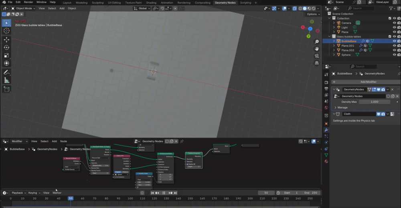Select the Add Cube tool
Screen dimensions: 401x208
tap(6, 89)
